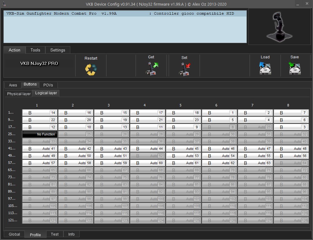The width and height of the screenshot is (313, 240).
Task: Open the POVs tab
Action: tap(48, 85)
